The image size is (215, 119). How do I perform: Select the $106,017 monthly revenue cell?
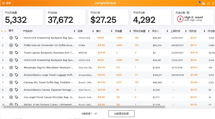pyautogui.click(x=157, y=75)
